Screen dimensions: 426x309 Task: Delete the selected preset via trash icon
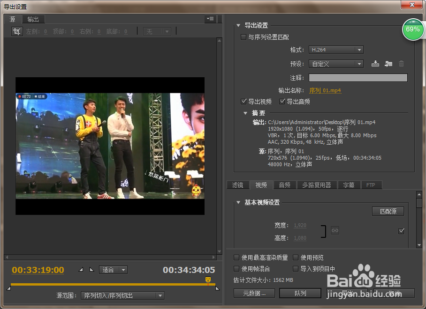401,63
